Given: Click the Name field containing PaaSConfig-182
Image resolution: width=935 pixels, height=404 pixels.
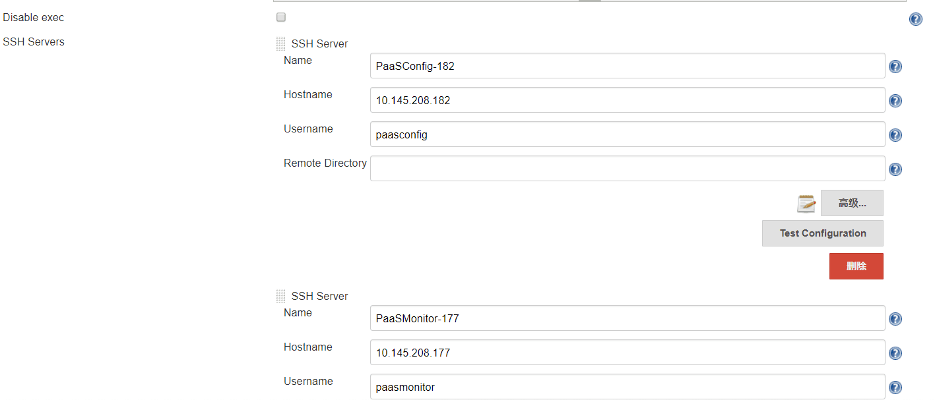Looking at the screenshot, I should coord(627,66).
